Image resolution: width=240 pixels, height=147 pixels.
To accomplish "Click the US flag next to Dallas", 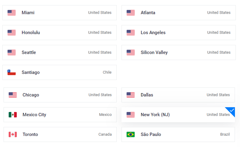I will point(130,95).
